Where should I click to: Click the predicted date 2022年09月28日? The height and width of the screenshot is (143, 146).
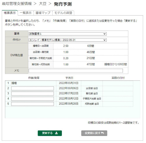[x=69, y=104]
